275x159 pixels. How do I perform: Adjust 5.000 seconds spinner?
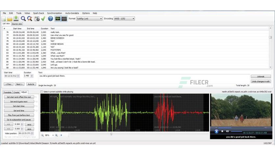coord(22,129)
